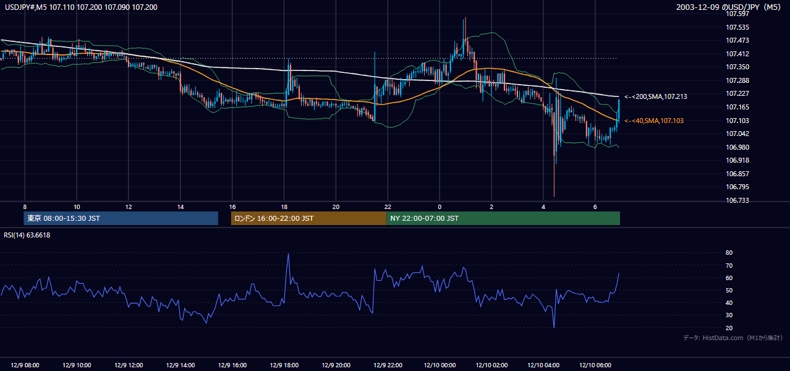Click the 12/10 02:00 time label
Screen dimensions: 790x371
tap(491, 365)
